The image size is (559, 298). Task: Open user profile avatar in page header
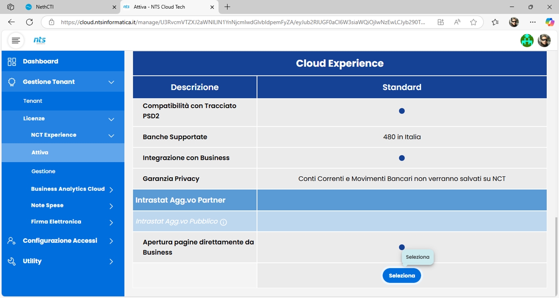544,40
